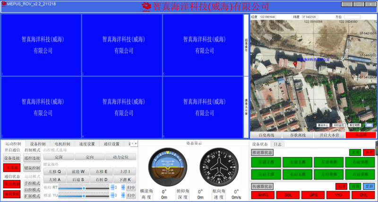The width and height of the screenshot is (378, 202).
Task: Adjust the 俯仰 RT pitch slider
Action: click(84, 187)
